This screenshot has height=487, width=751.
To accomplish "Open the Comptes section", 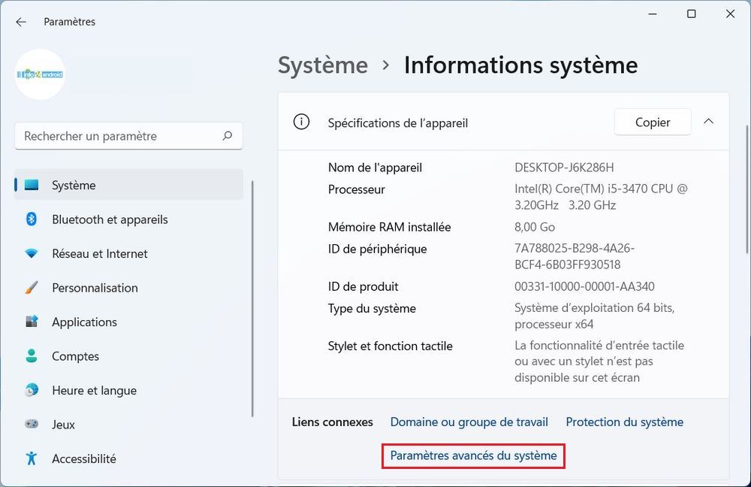I will click(74, 355).
